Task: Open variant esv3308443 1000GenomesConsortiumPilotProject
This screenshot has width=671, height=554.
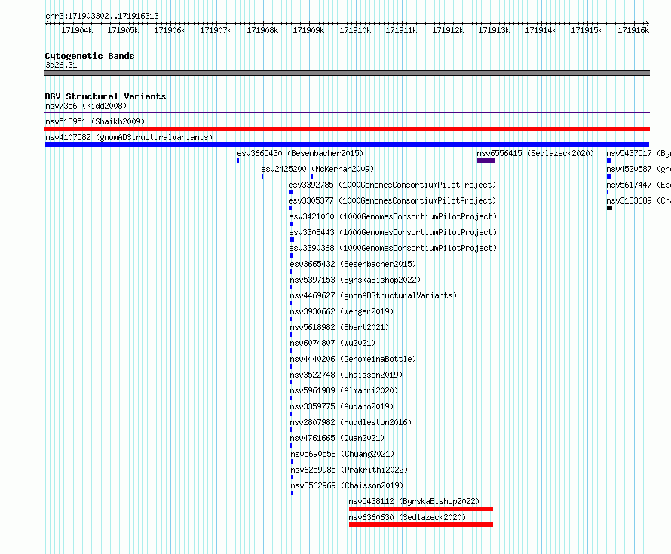Action: (393, 232)
